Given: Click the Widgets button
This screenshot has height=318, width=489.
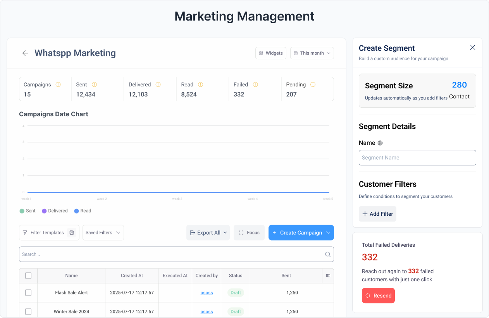Looking at the screenshot, I should [x=271, y=53].
